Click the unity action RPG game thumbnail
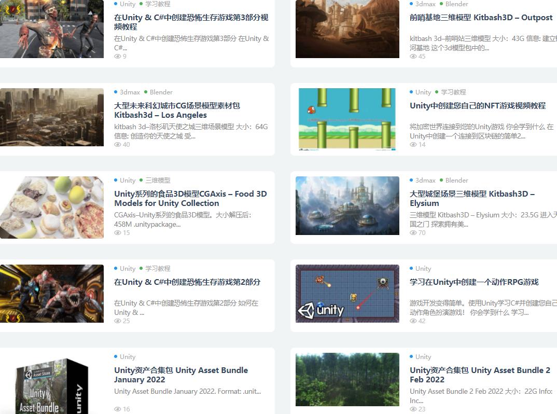 tap(347, 294)
